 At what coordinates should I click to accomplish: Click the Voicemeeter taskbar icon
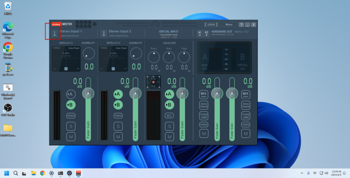(x=78, y=173)
